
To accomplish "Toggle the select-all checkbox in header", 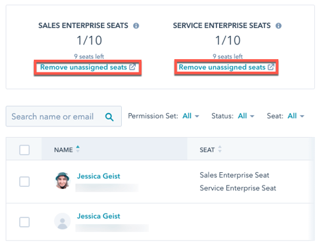I will pyautogui.click(x=25, y=150).
